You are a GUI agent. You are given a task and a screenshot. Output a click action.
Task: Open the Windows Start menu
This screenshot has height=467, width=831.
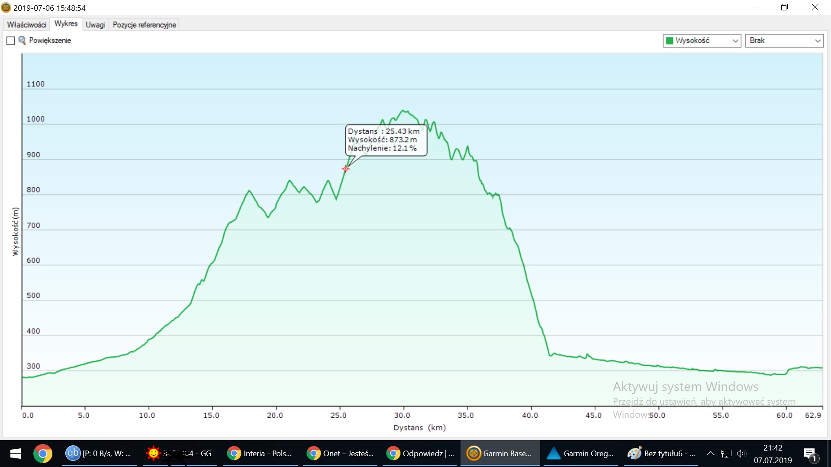click(x=16, y=453)
